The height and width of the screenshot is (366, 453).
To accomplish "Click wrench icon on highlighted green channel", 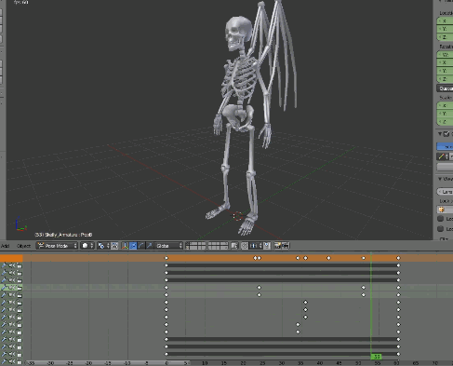I will [4, 288].
